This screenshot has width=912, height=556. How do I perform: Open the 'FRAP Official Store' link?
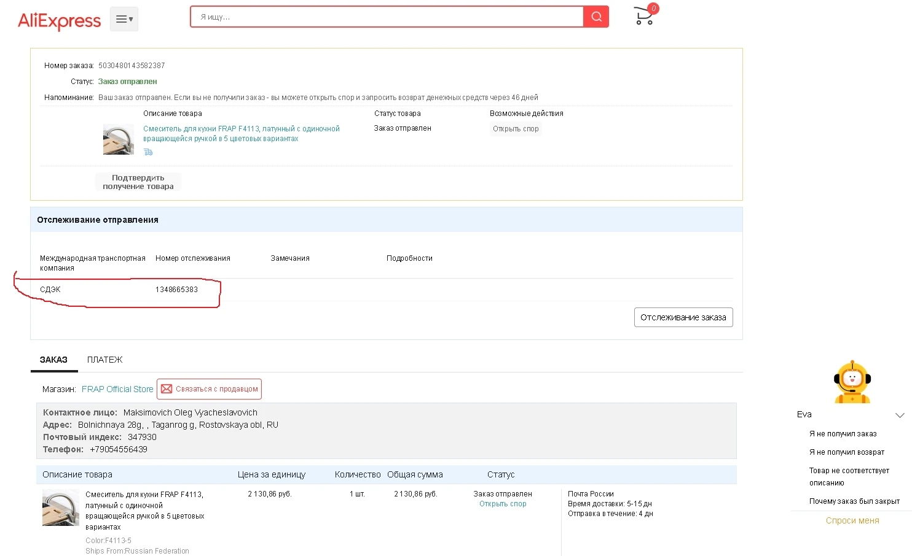point(117,389)
